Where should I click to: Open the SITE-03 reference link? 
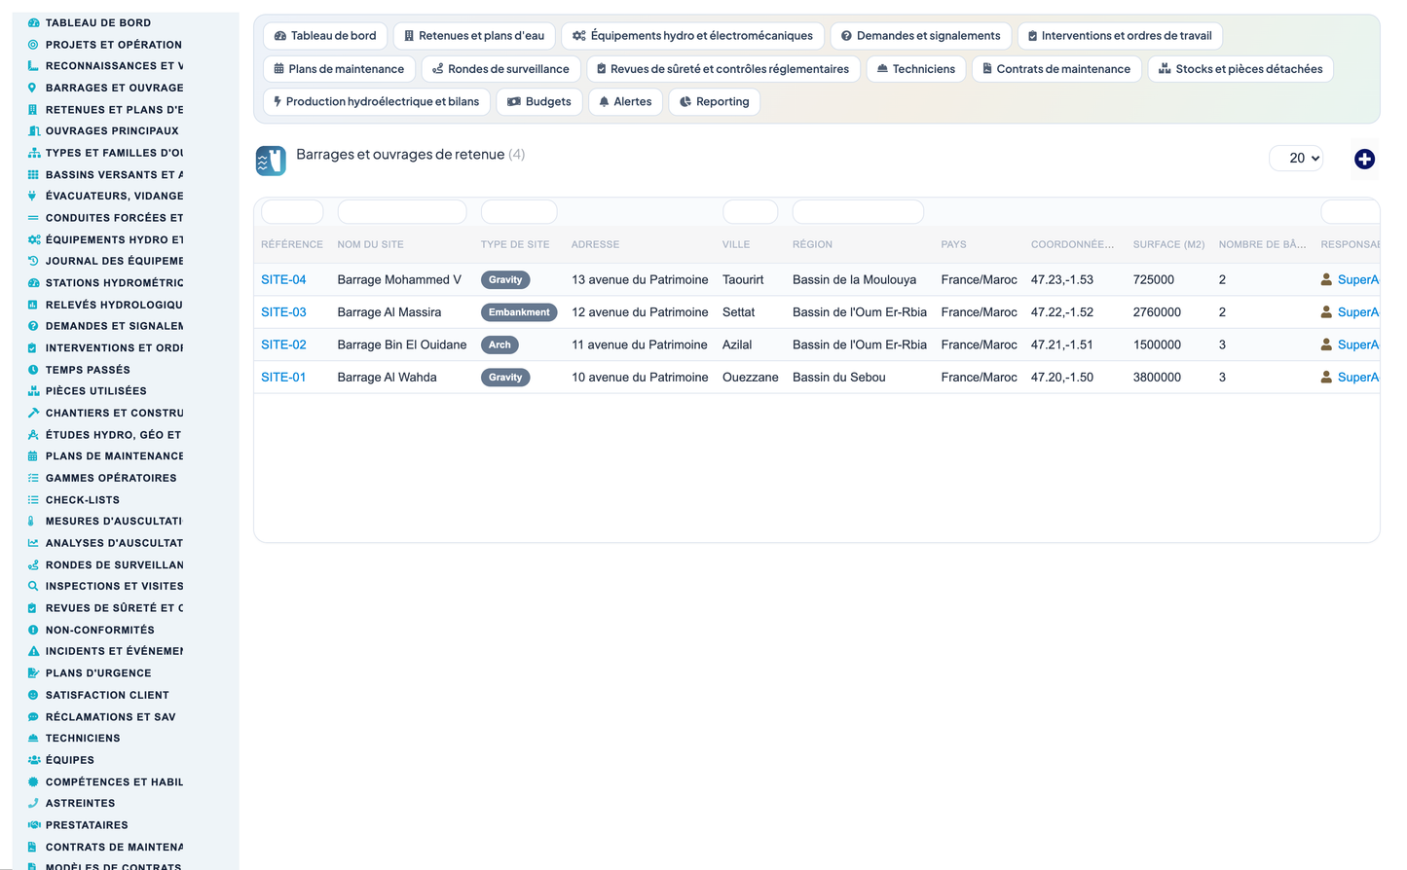click(283, 312)
